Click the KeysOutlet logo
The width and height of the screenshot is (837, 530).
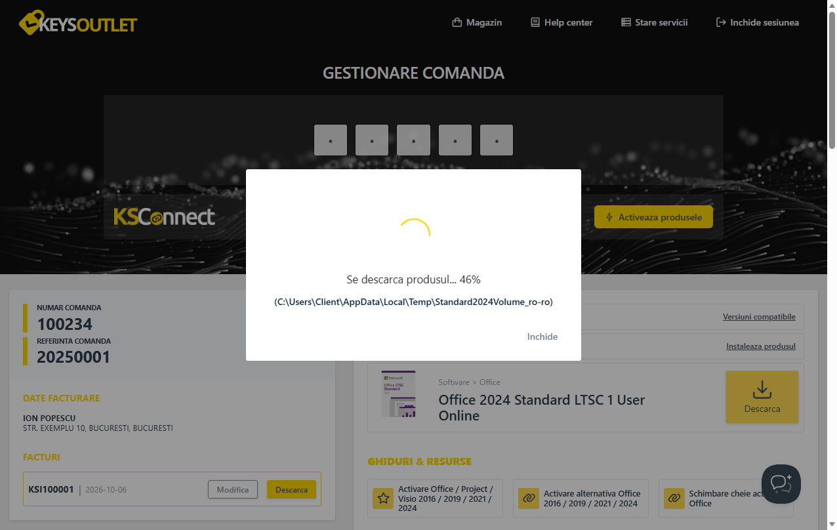(78, 23)
